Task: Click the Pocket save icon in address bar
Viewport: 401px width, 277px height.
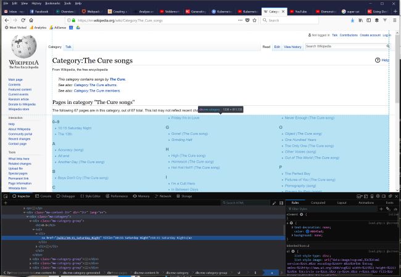Action: point(247,20)
